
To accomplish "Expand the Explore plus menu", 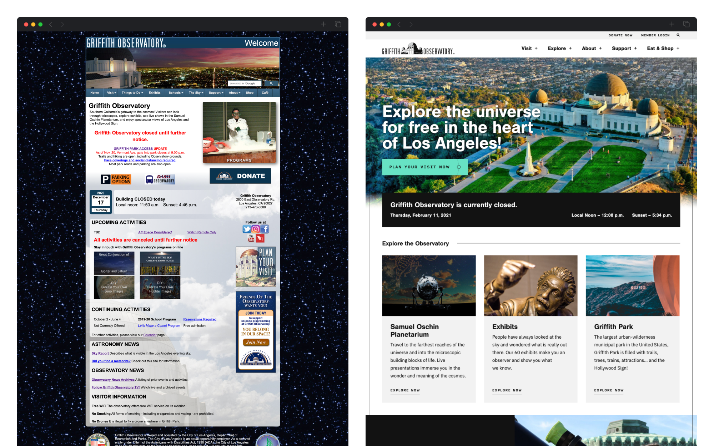I will point(570,48).
